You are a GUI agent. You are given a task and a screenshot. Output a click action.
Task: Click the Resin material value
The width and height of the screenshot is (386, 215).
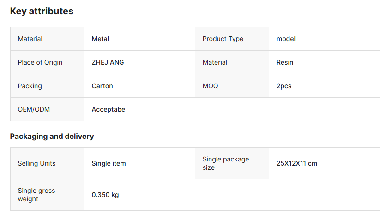click(x=285, y=63)
